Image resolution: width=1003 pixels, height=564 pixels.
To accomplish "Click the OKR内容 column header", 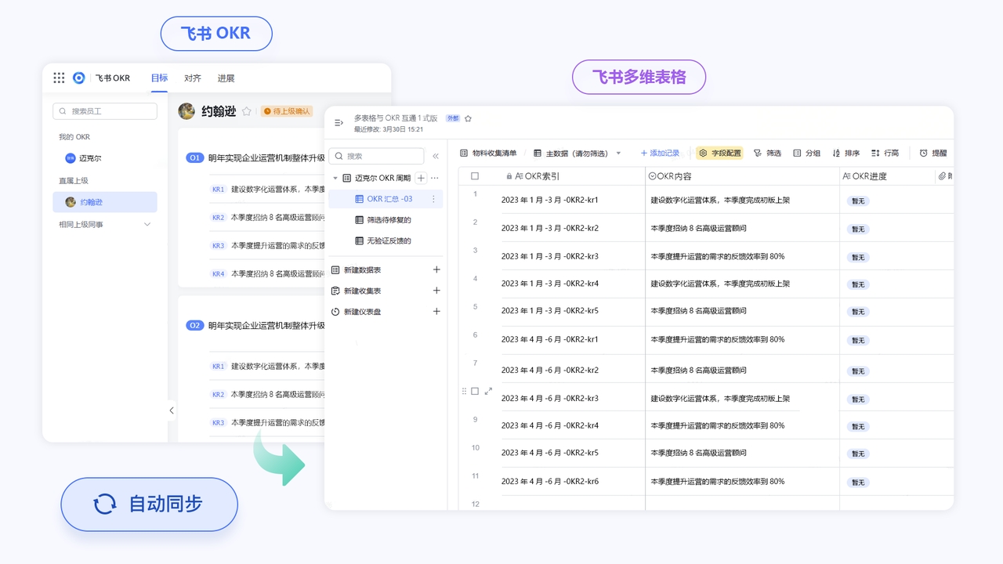I will coord(670,176).
